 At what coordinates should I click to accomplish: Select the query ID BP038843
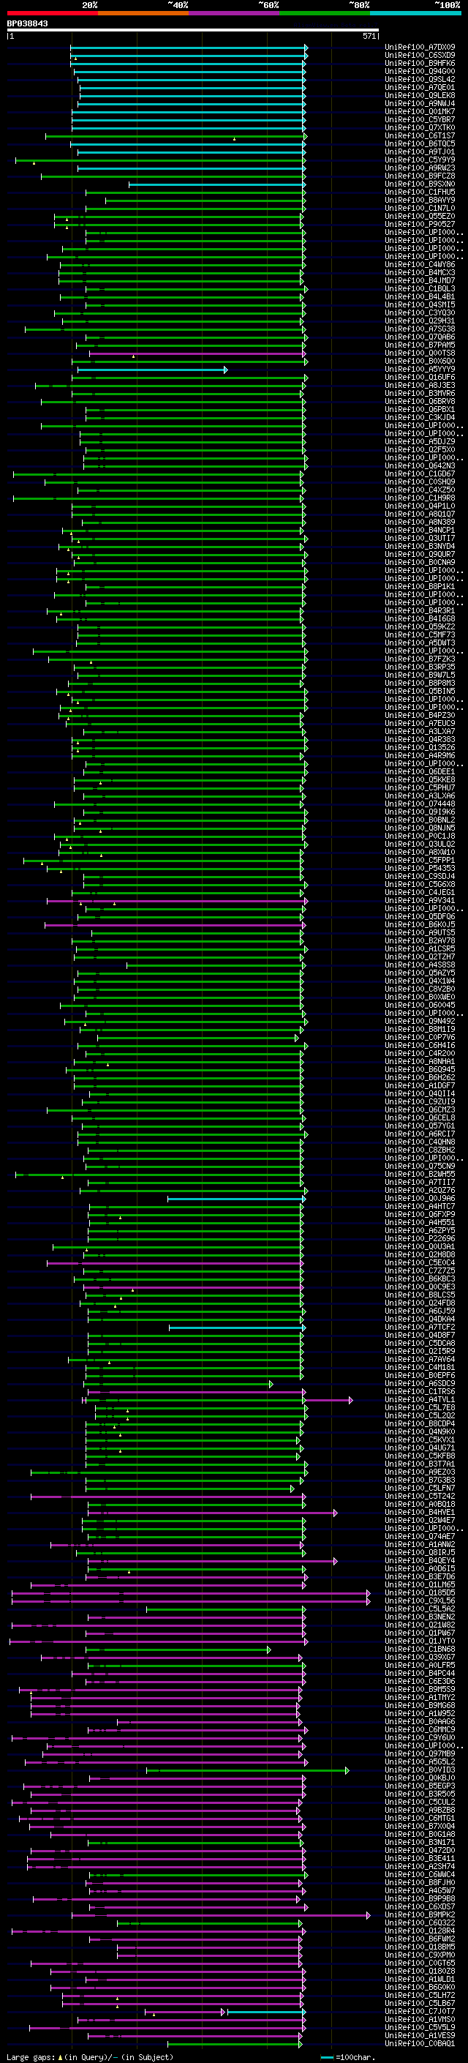pos(27,23)
